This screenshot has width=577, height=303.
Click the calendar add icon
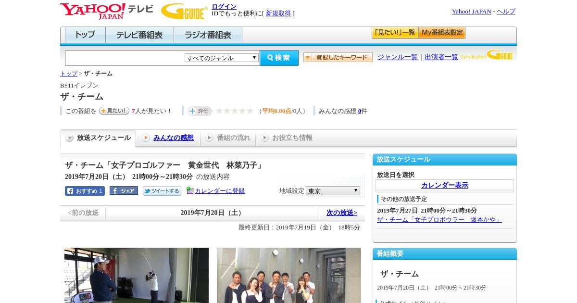(x=190, y=190)
